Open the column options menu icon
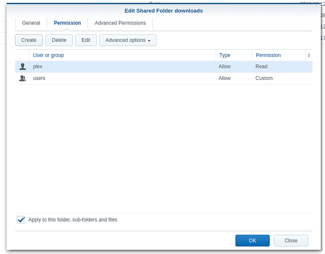The height and width of the screenshot is (254, 325). (x=309, y=56)
